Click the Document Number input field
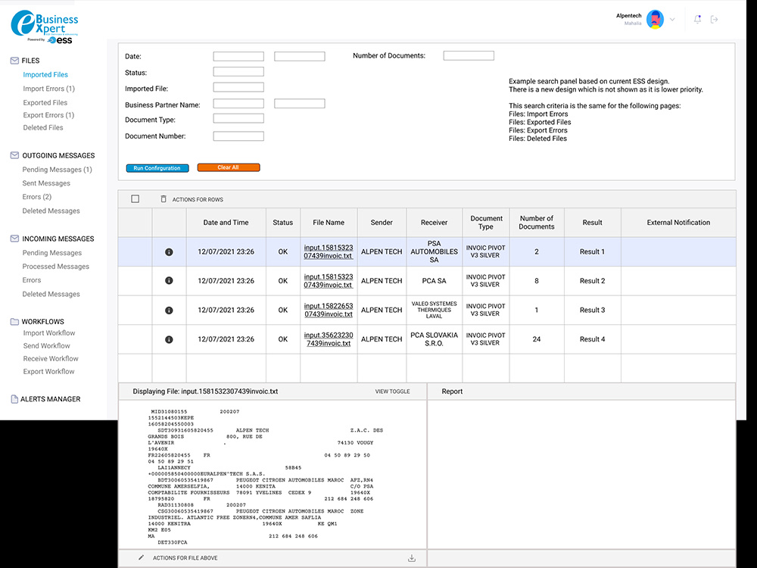757x568 pixels. (x=238, y=136)
